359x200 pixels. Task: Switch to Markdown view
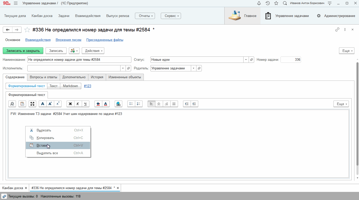point(71,86)
